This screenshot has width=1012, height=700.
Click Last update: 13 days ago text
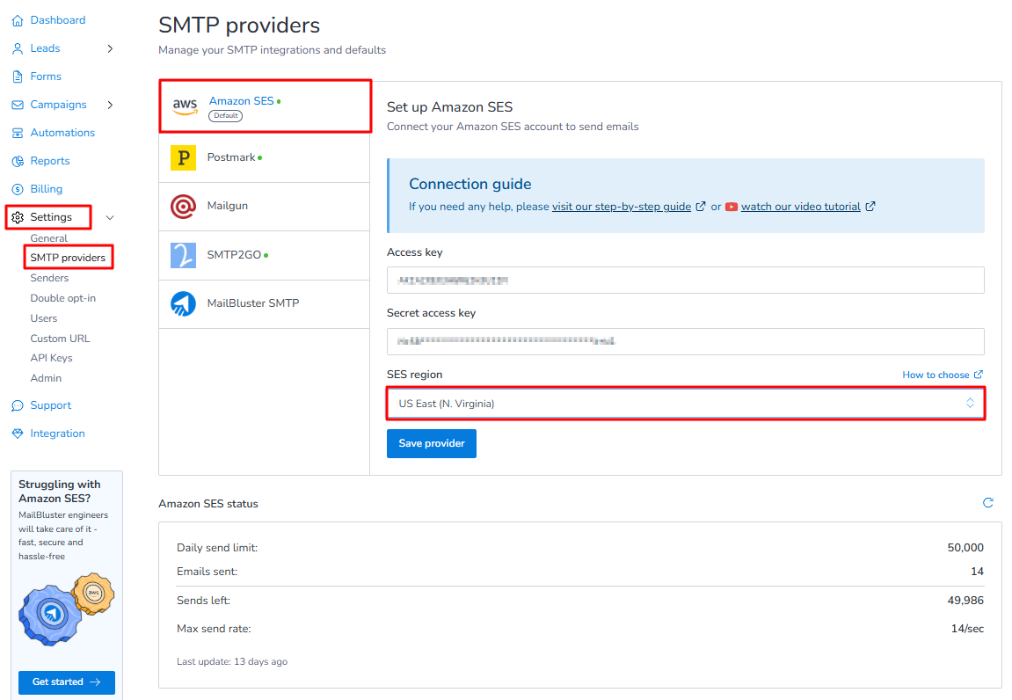(x=232, y=662)
